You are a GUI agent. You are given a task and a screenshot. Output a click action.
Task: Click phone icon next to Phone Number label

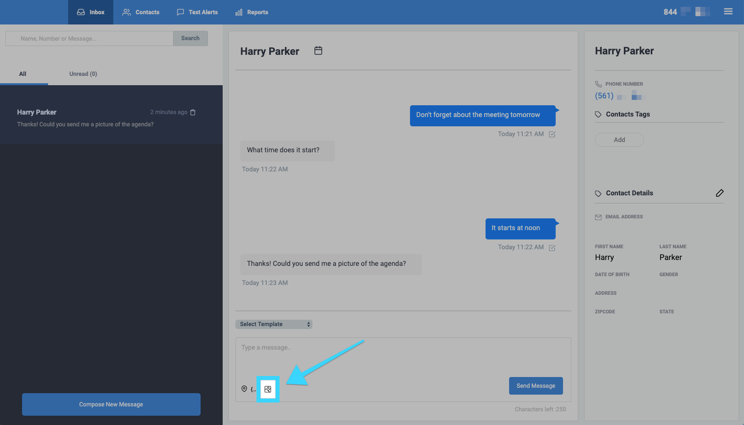point(598,84)
